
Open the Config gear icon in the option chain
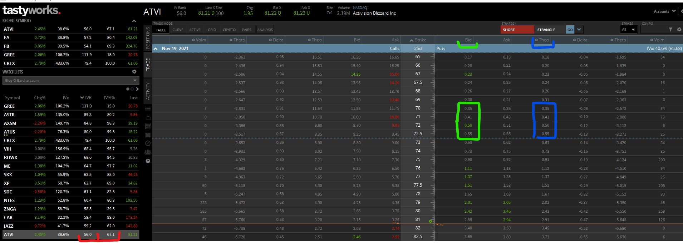679,30
